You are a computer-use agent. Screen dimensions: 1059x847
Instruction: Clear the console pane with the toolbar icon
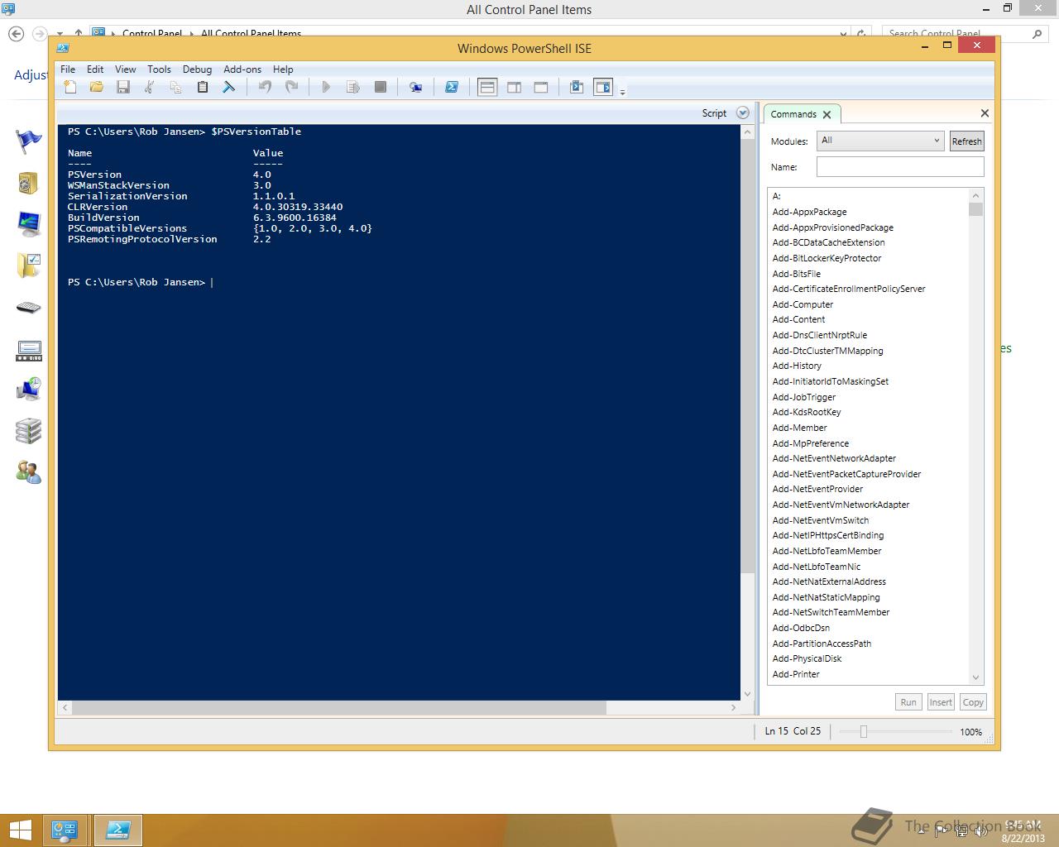click(x=229, y=87)
